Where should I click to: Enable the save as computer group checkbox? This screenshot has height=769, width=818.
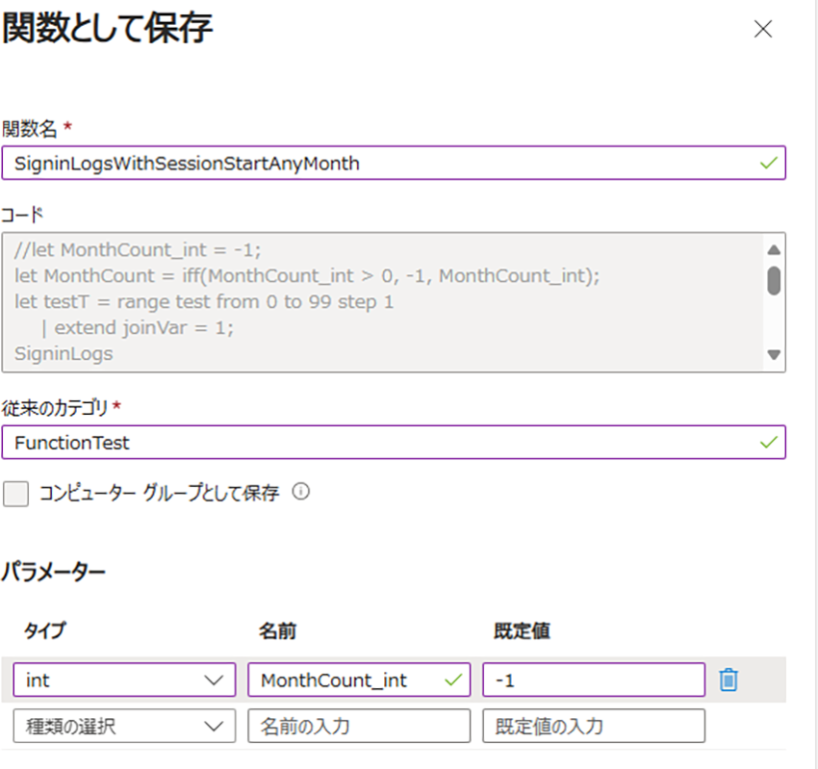tap(15, 494)
